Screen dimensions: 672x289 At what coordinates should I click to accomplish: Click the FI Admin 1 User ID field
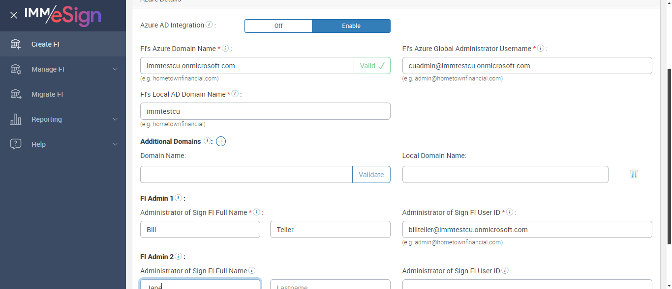tap(527, 230)
